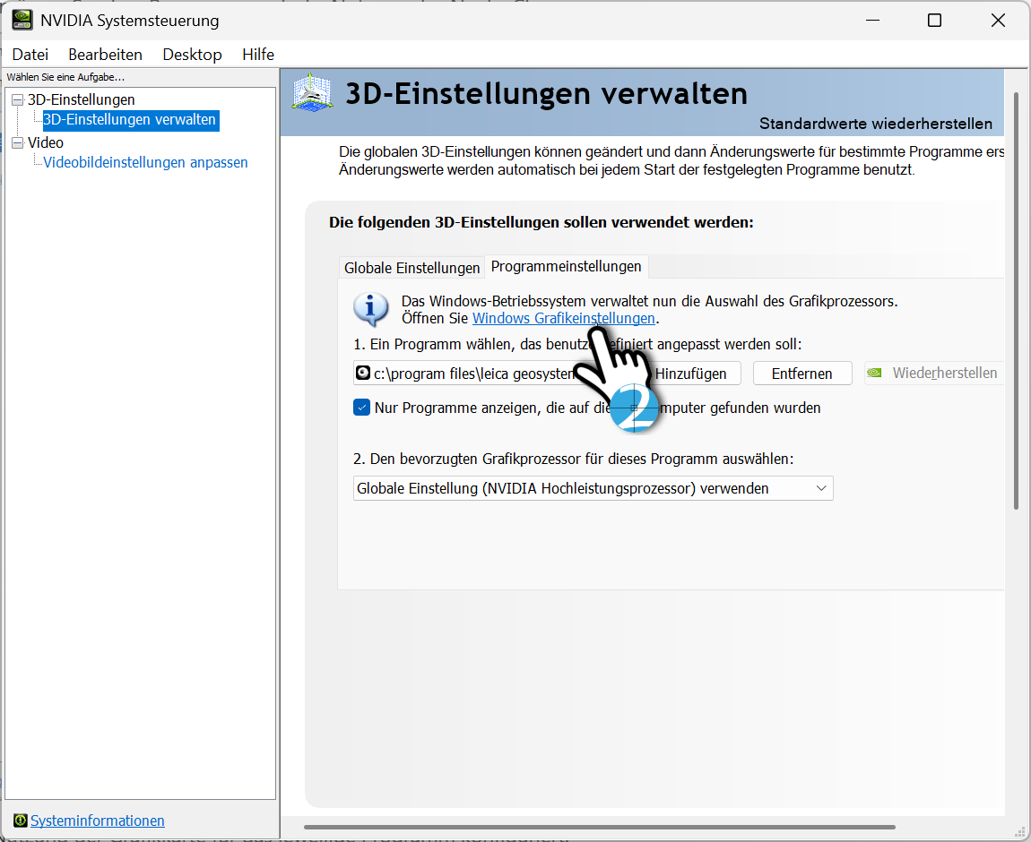Minimize the NVIDIA Systemsteuerung window

click(x=872, y=21)
